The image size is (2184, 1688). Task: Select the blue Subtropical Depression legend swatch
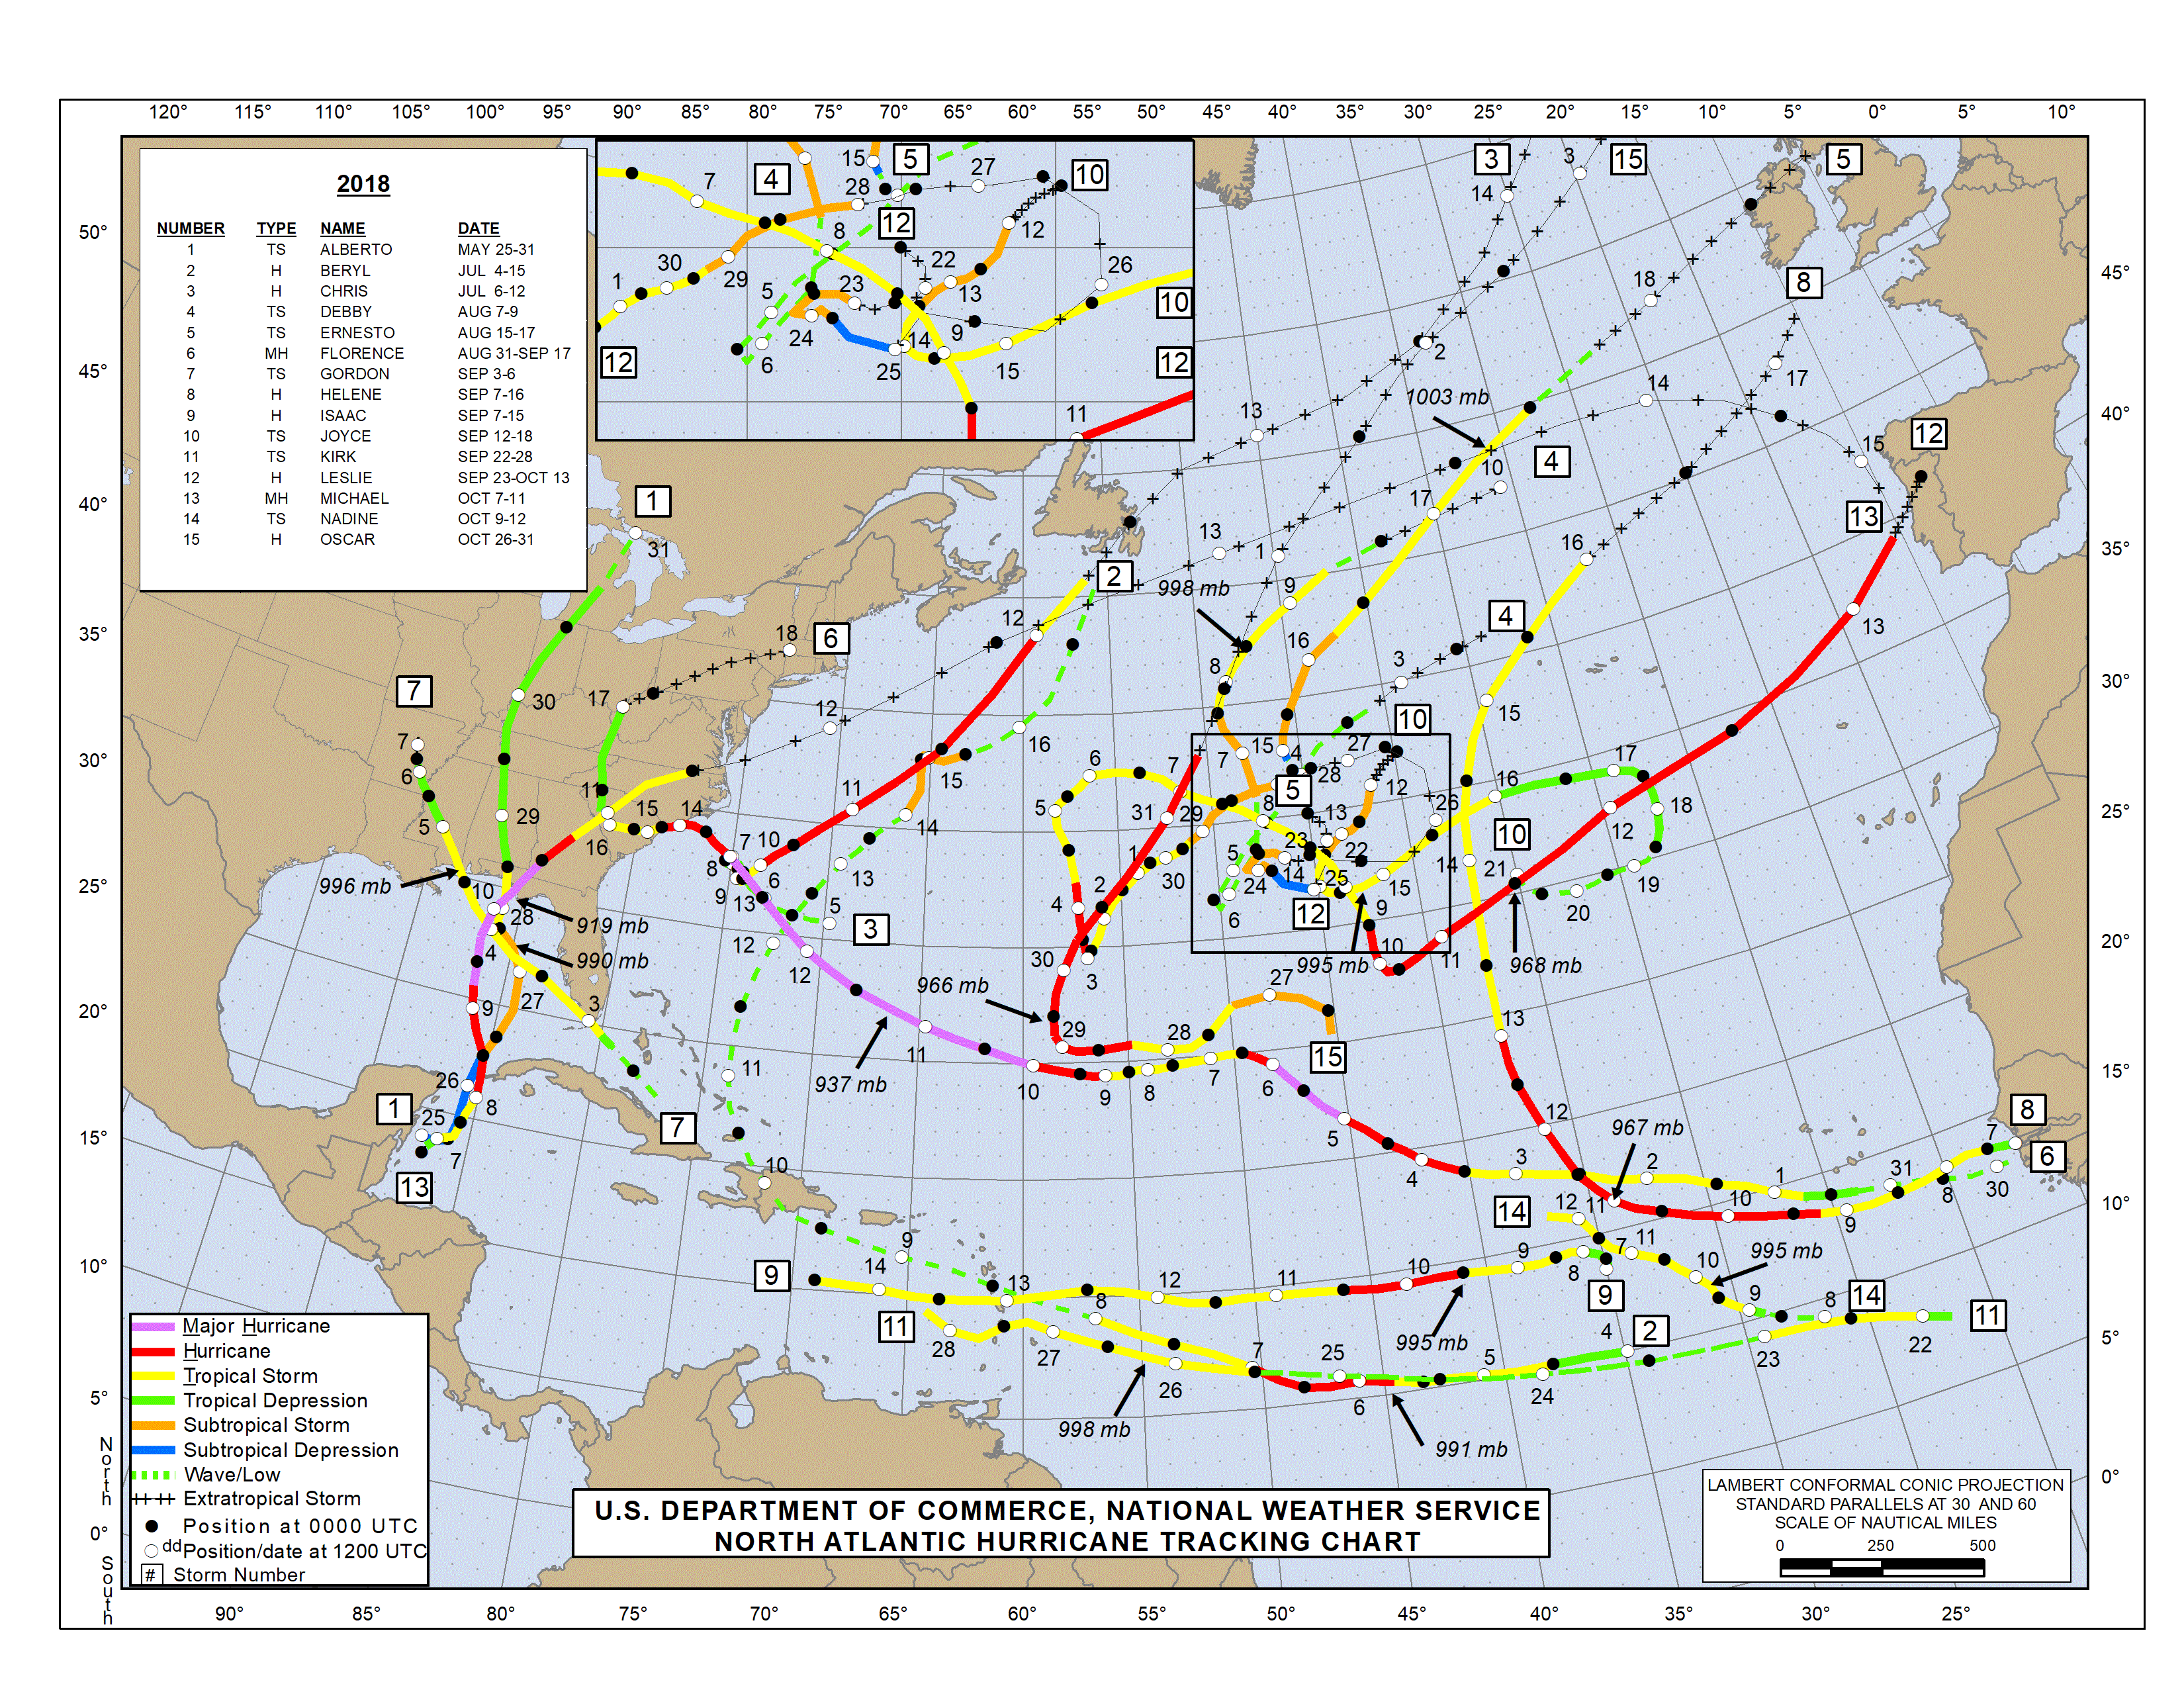pyautogui.click(x=153, y=1450)
